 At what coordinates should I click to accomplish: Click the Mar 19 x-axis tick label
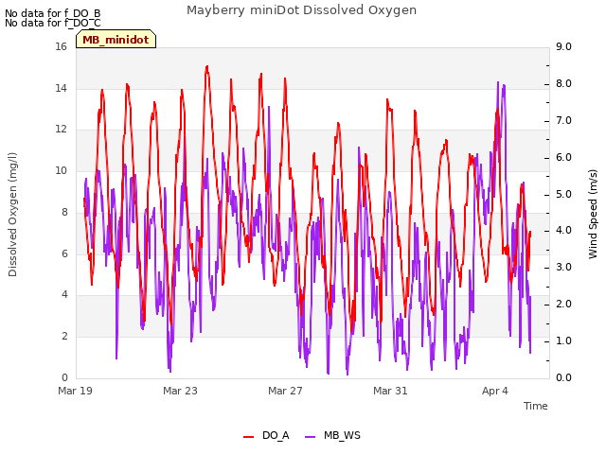point(76,391)
